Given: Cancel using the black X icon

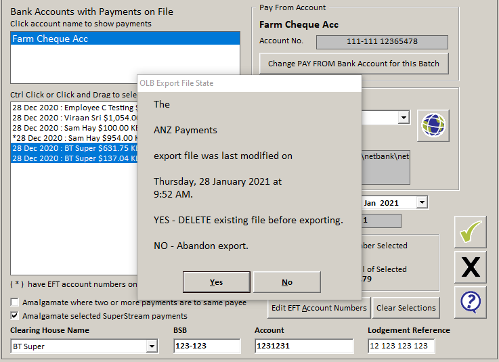Looking at the screenshot, I should click(471, 267).
